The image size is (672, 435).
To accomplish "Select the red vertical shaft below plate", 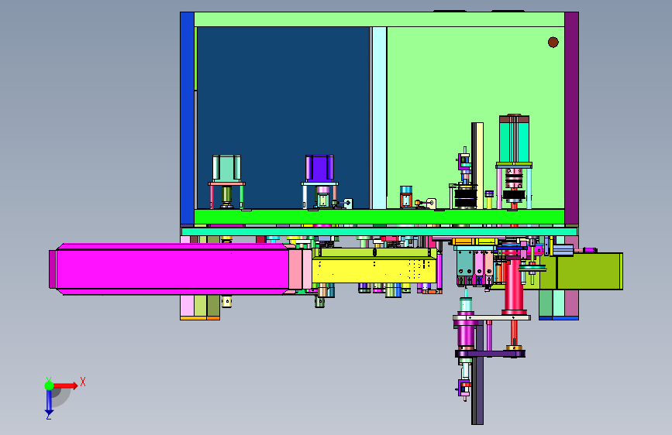I will pos(514,281).
